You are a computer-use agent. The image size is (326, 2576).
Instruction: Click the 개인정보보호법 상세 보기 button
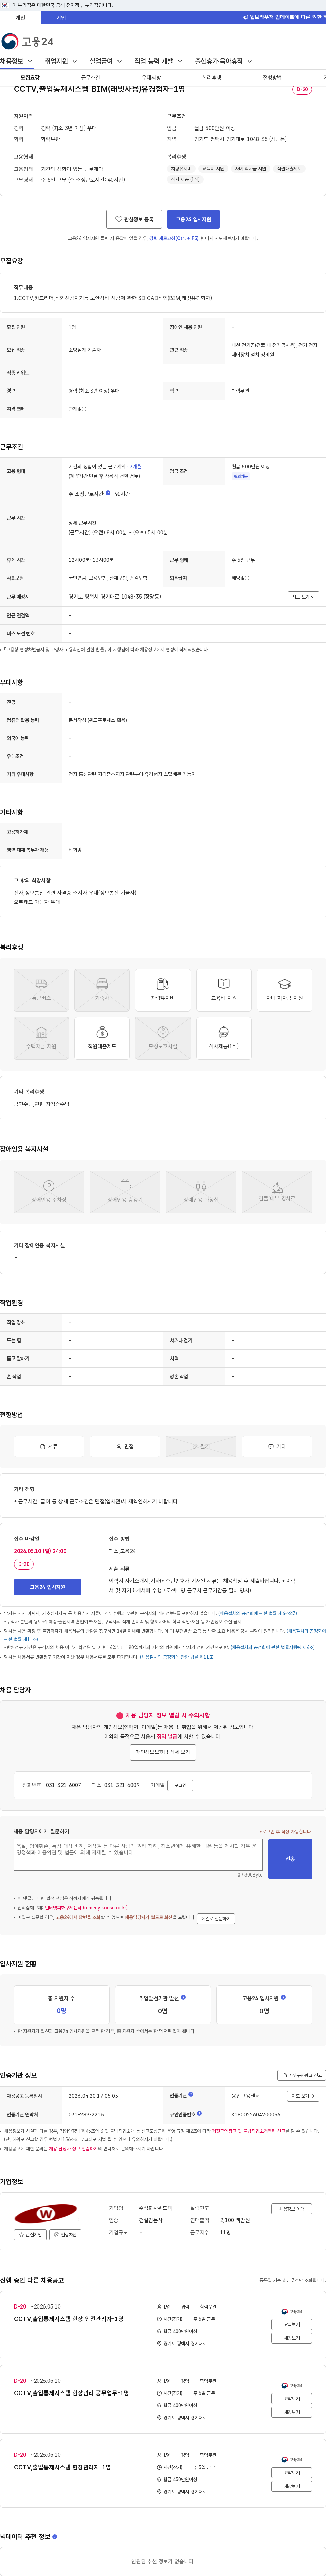click(x=163, y=1752)
